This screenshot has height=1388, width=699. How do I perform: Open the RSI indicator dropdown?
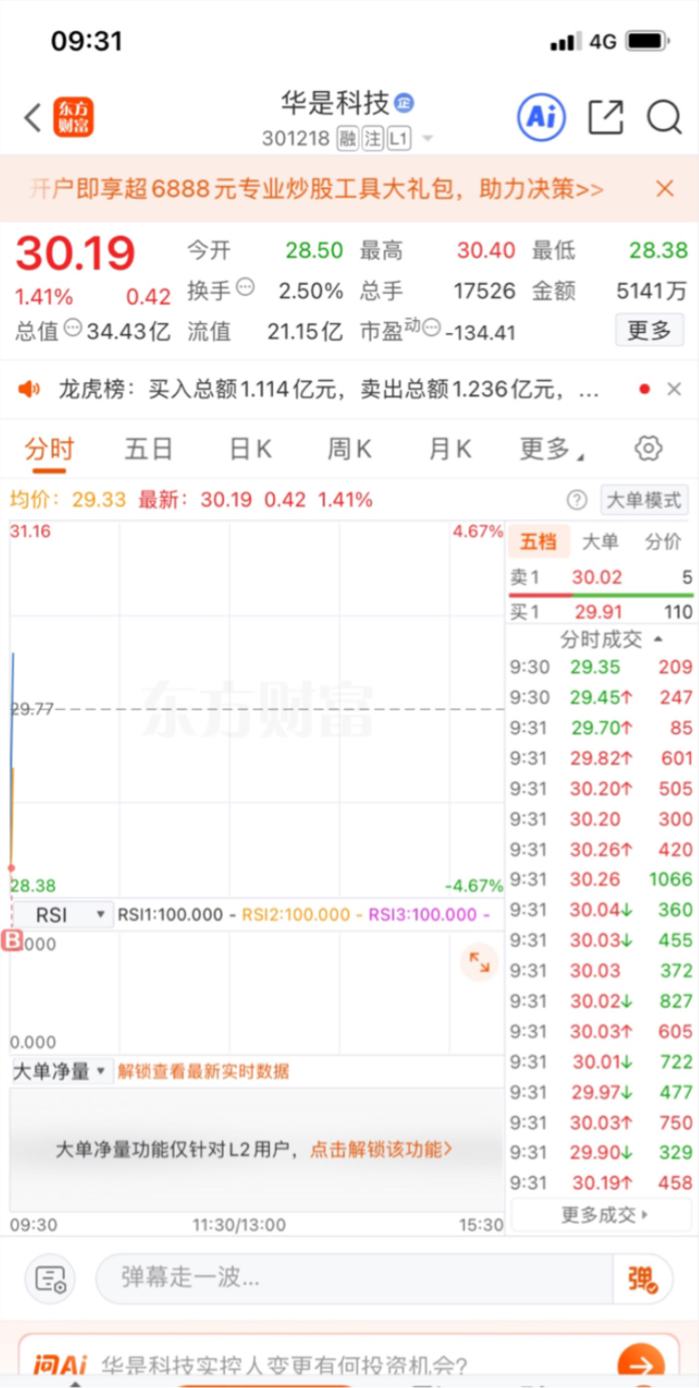pyautogui.click(x=62, y=915)
